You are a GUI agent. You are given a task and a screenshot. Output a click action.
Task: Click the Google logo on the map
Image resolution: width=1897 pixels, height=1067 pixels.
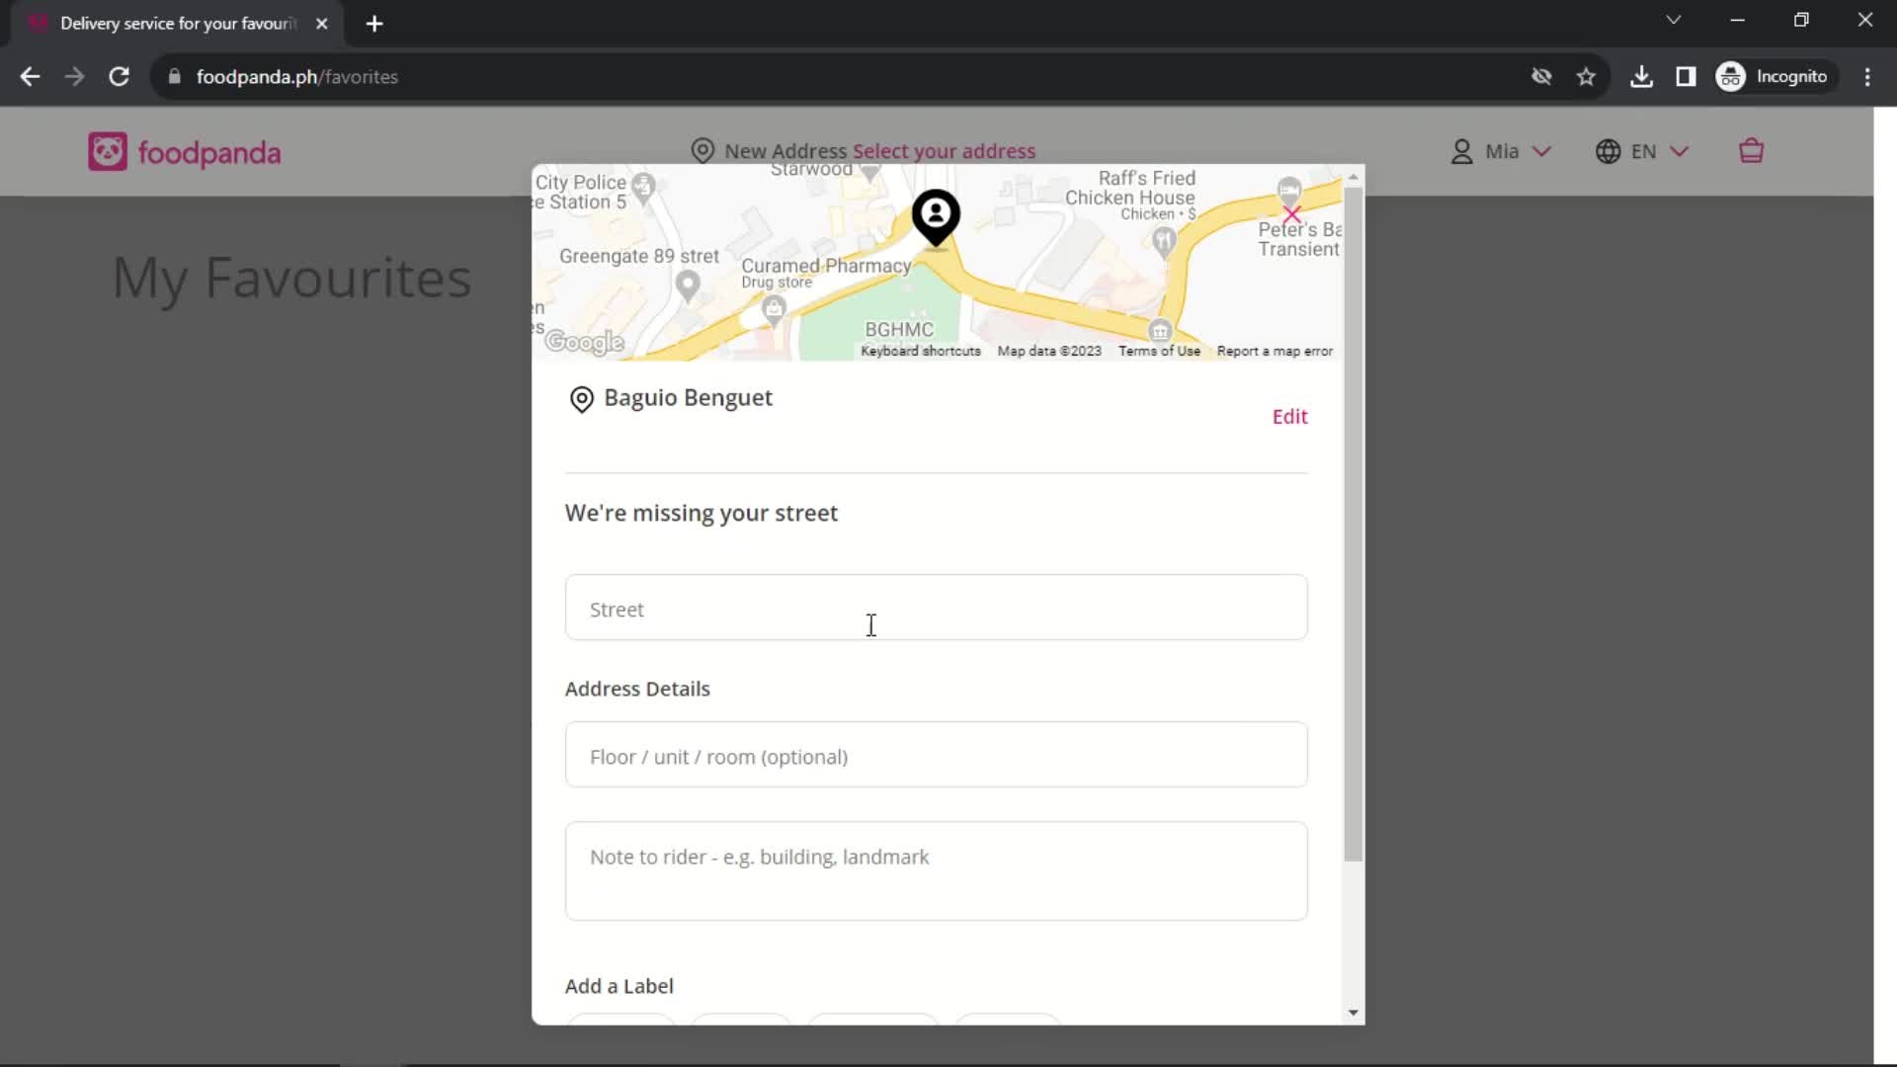[585, 342]
